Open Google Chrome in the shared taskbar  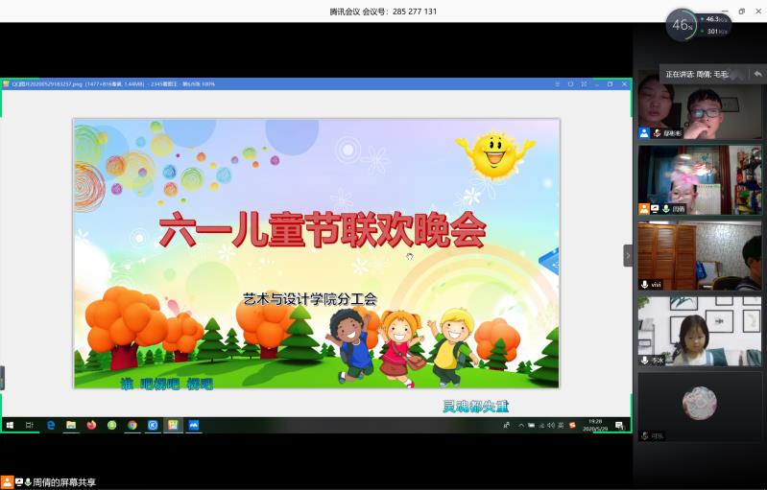(x=132, y=425)
